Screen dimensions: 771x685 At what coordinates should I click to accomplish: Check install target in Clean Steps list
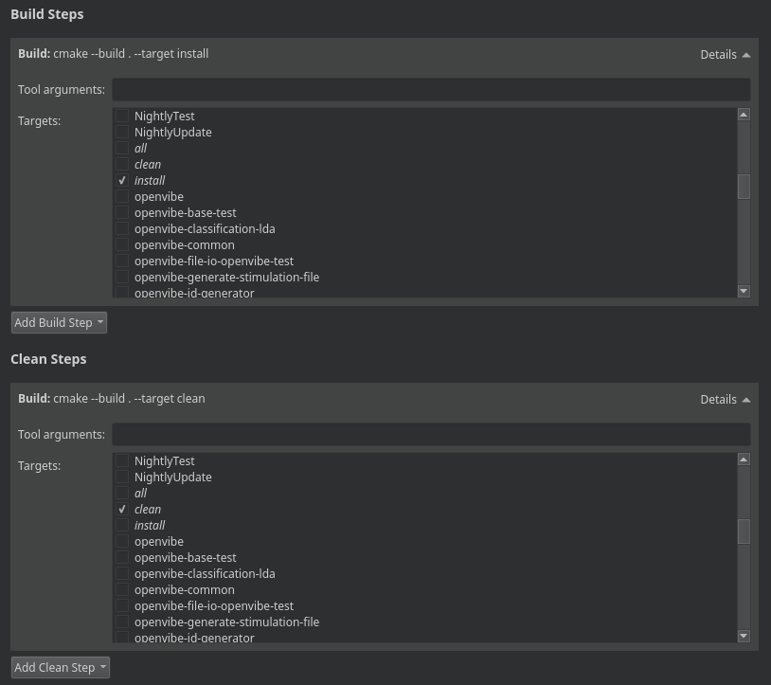click(122, 526)
